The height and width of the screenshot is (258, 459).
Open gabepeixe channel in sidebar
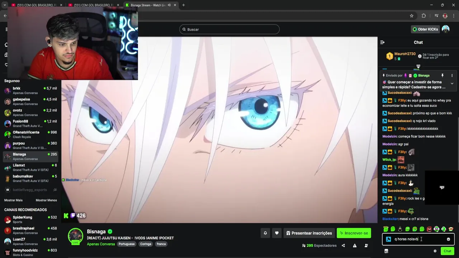click(x=30, y=101)
